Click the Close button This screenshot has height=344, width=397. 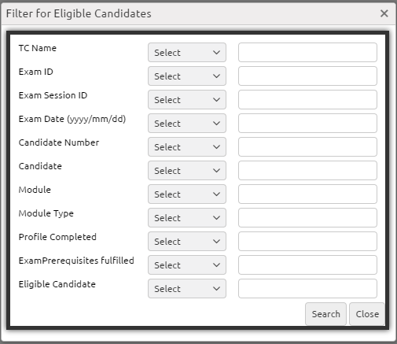click(367, 314)
